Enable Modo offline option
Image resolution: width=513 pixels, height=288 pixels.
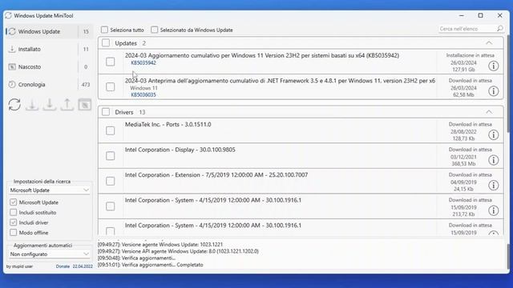13,233
